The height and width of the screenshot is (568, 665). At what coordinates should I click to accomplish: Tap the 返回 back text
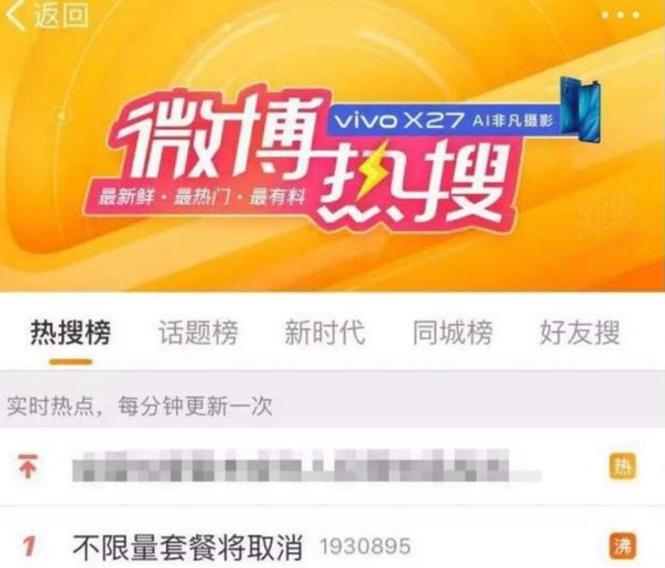click(61, 16)
